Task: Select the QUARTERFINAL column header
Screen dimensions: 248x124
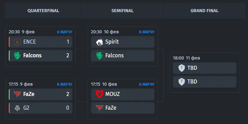Action: click(43, 11)
